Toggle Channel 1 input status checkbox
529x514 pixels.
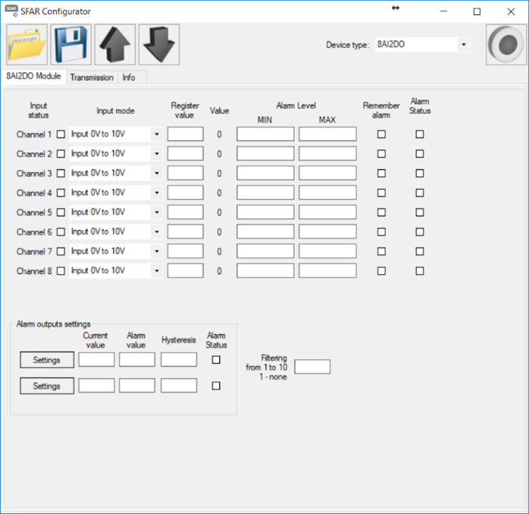point(61,134)
